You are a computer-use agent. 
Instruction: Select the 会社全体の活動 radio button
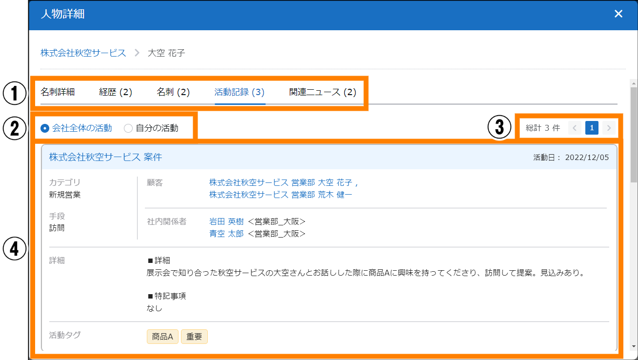45,128
